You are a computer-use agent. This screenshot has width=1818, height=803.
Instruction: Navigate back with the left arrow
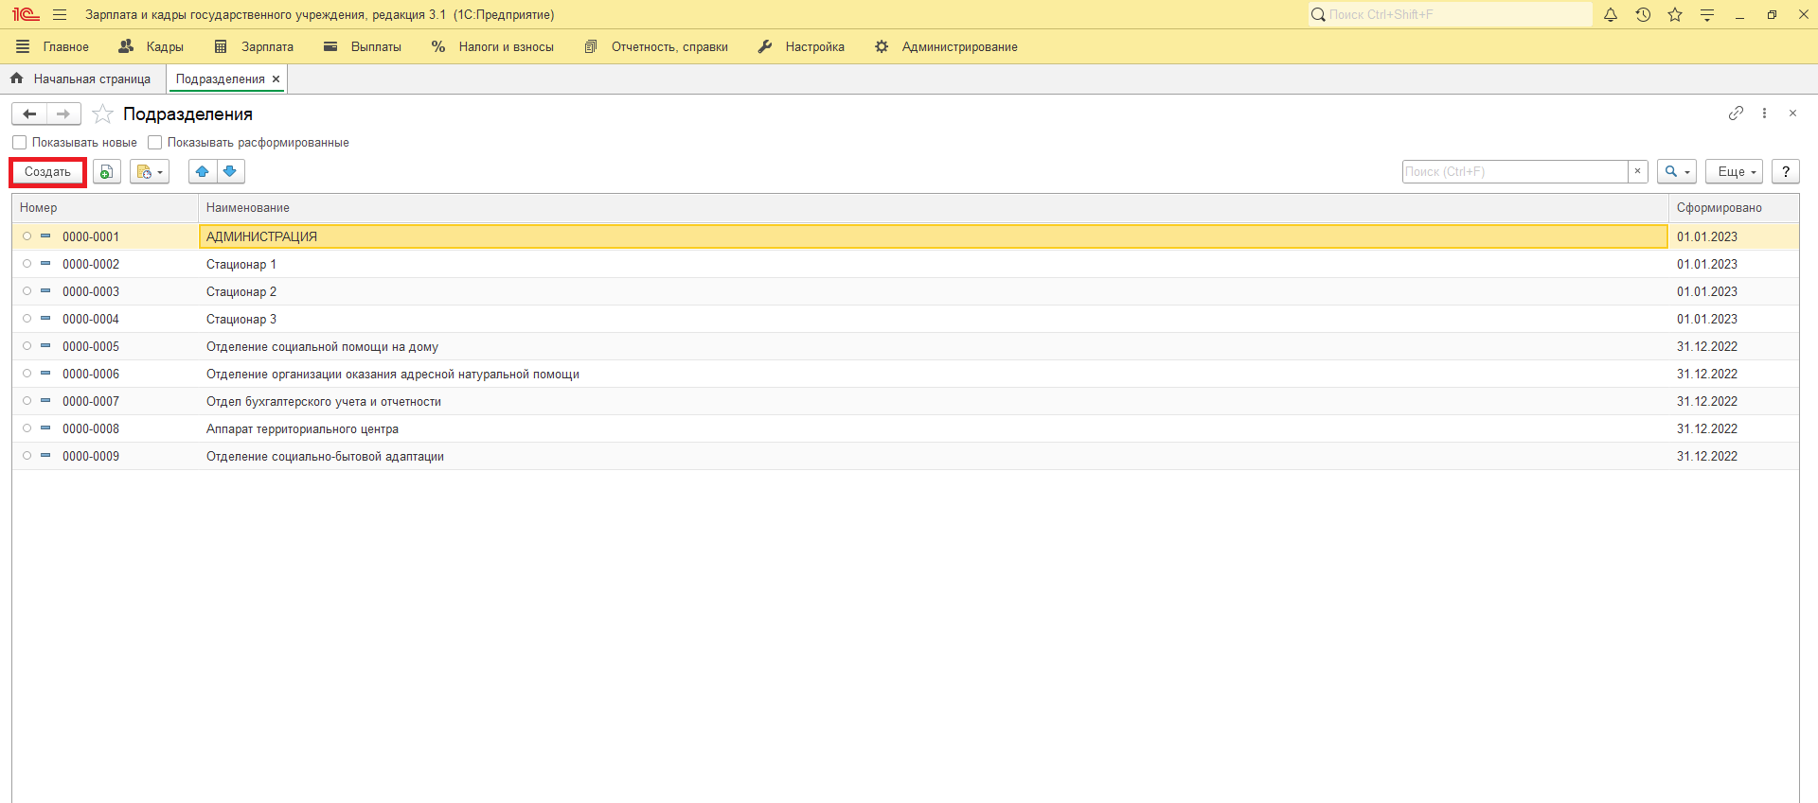click(29, 114)
